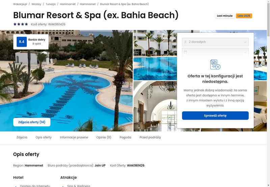
Task: Click the Last minute tag
Action: [225, 16]
